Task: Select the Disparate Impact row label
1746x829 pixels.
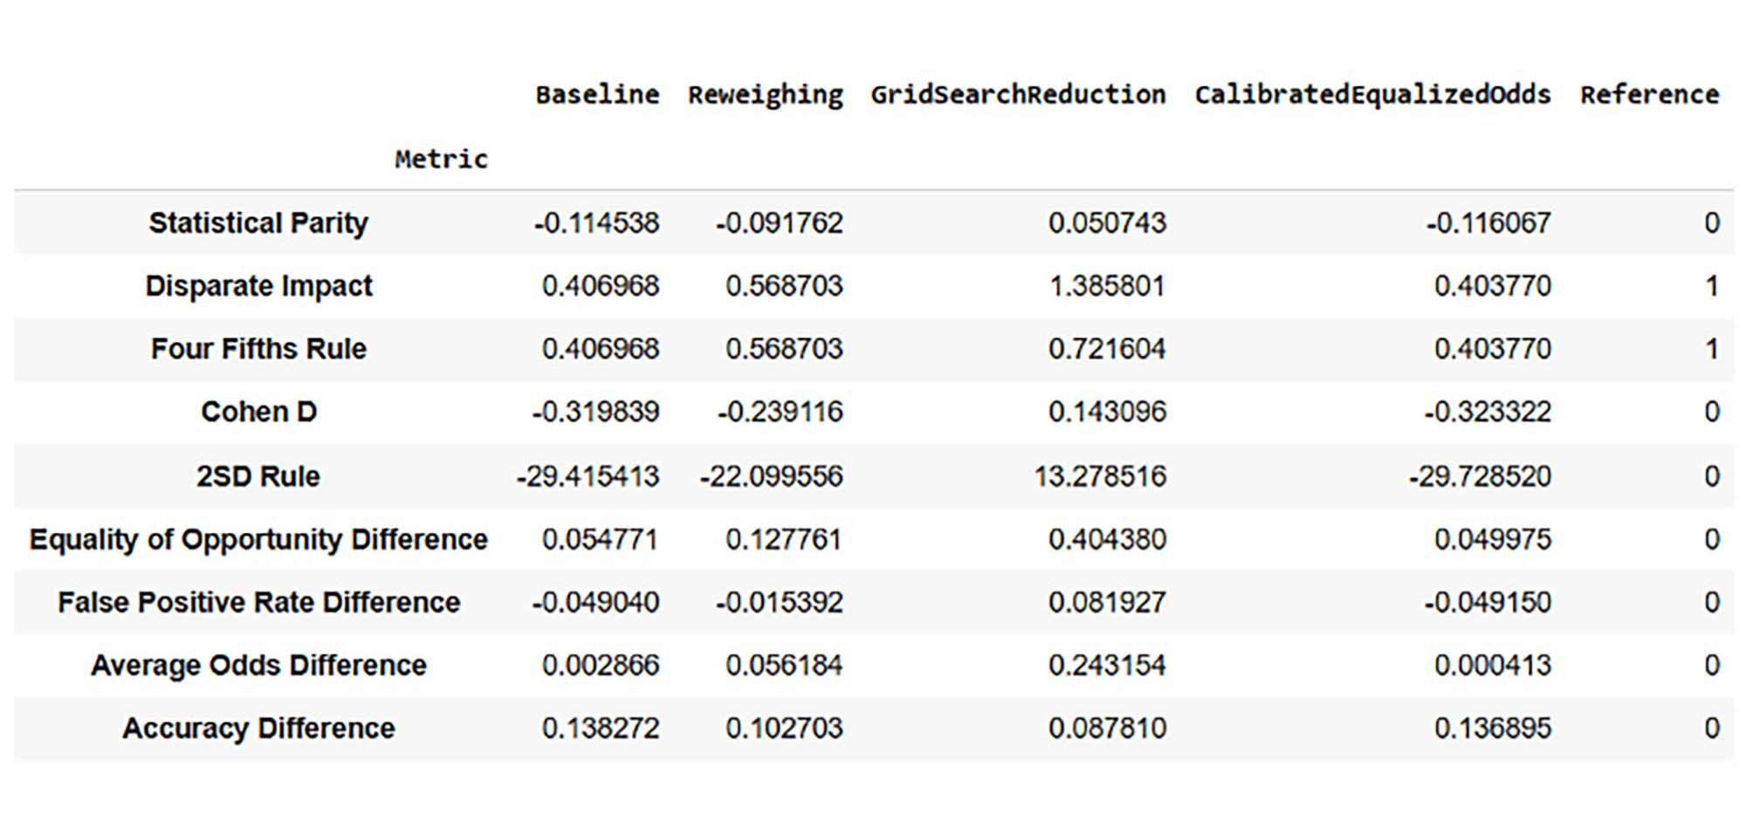Action: 261,285
